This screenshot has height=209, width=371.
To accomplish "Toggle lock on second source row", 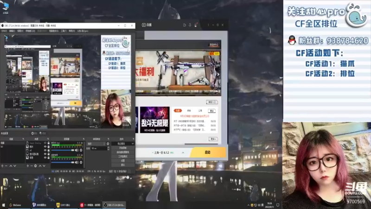I will click(x=49, y=147).
